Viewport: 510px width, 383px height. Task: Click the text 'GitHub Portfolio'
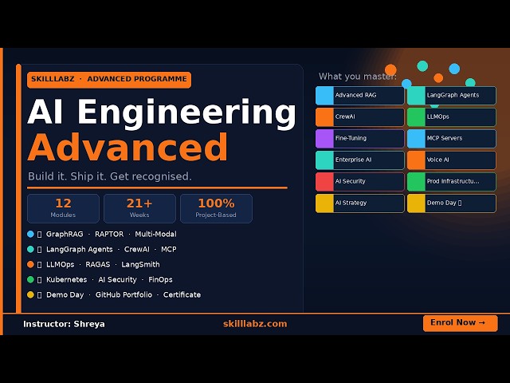(124, 294)
